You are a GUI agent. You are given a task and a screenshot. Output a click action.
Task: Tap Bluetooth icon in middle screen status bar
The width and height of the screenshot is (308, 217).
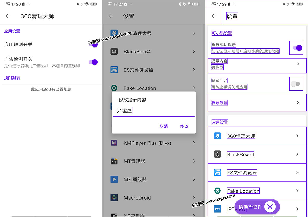(x=180, y=4)
